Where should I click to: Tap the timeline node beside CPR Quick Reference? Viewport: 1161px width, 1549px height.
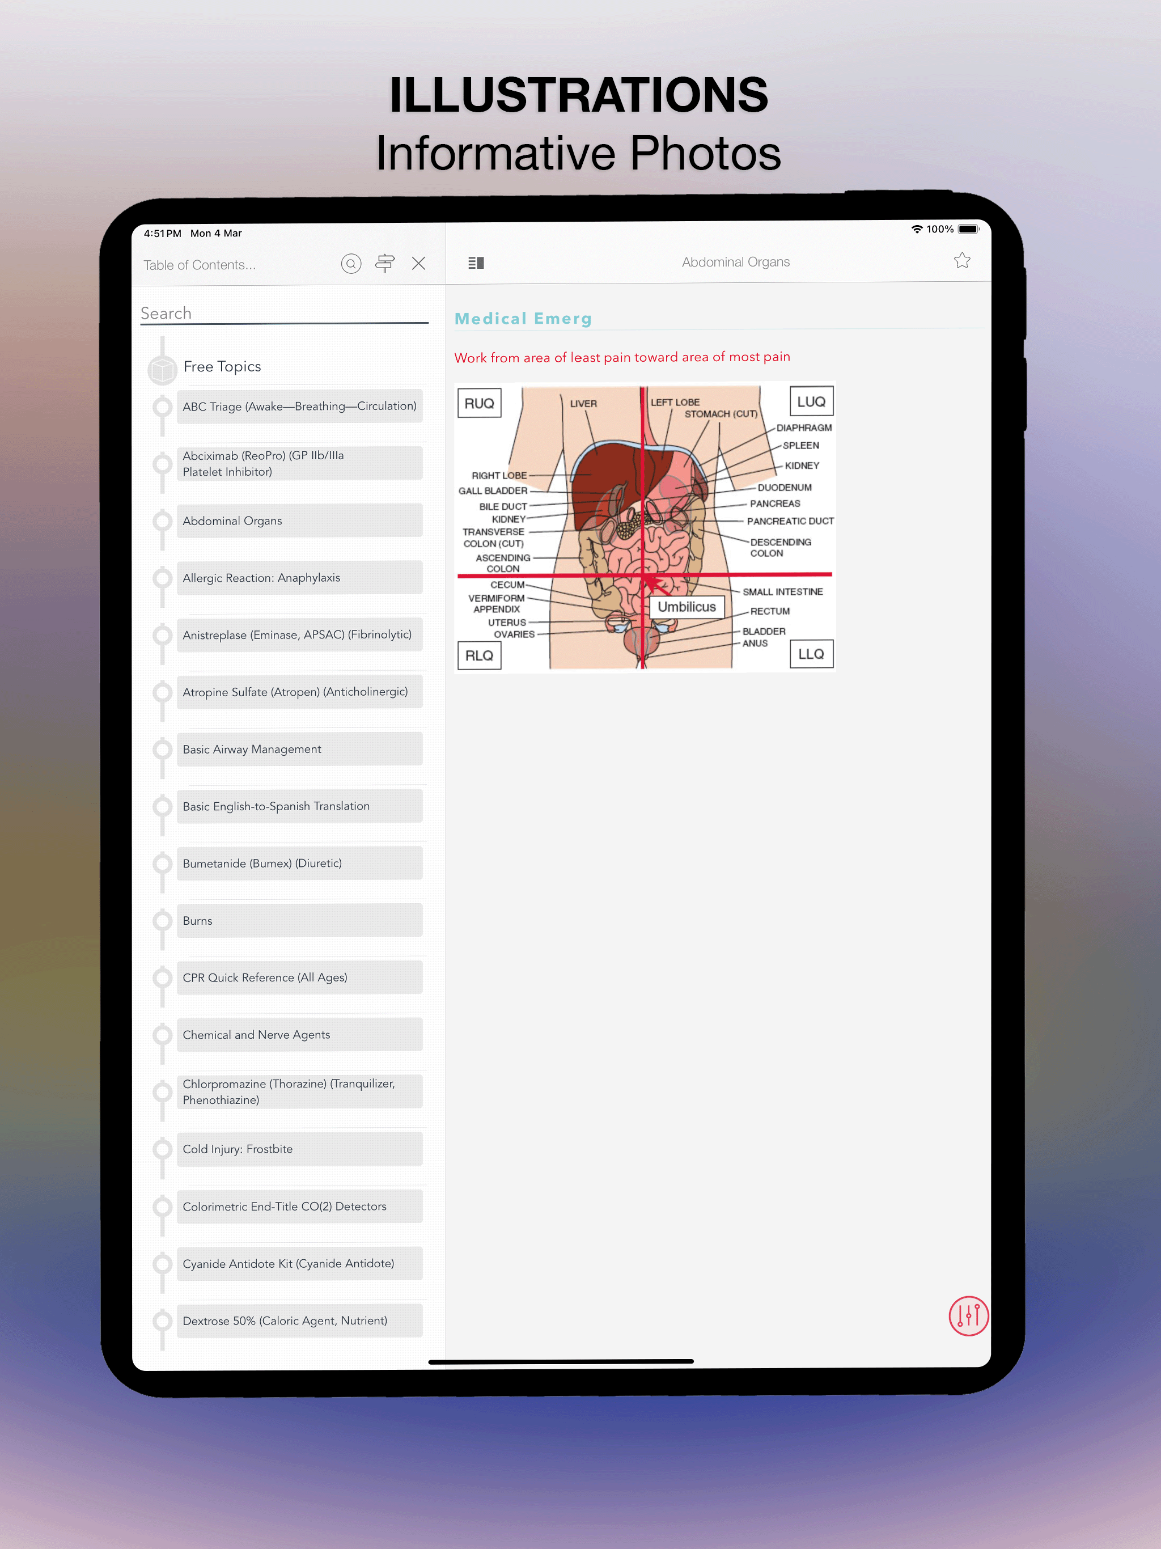coord(163,977)
